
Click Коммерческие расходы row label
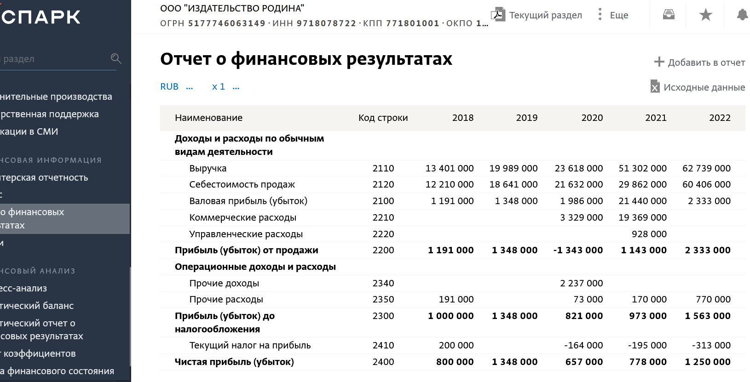pyautogui.click(x=242, y=217)
